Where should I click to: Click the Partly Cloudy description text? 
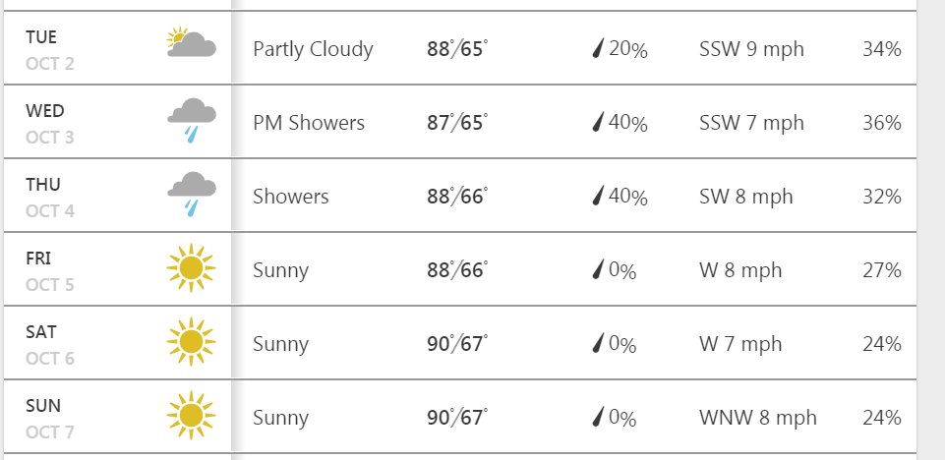click(313, 49)
